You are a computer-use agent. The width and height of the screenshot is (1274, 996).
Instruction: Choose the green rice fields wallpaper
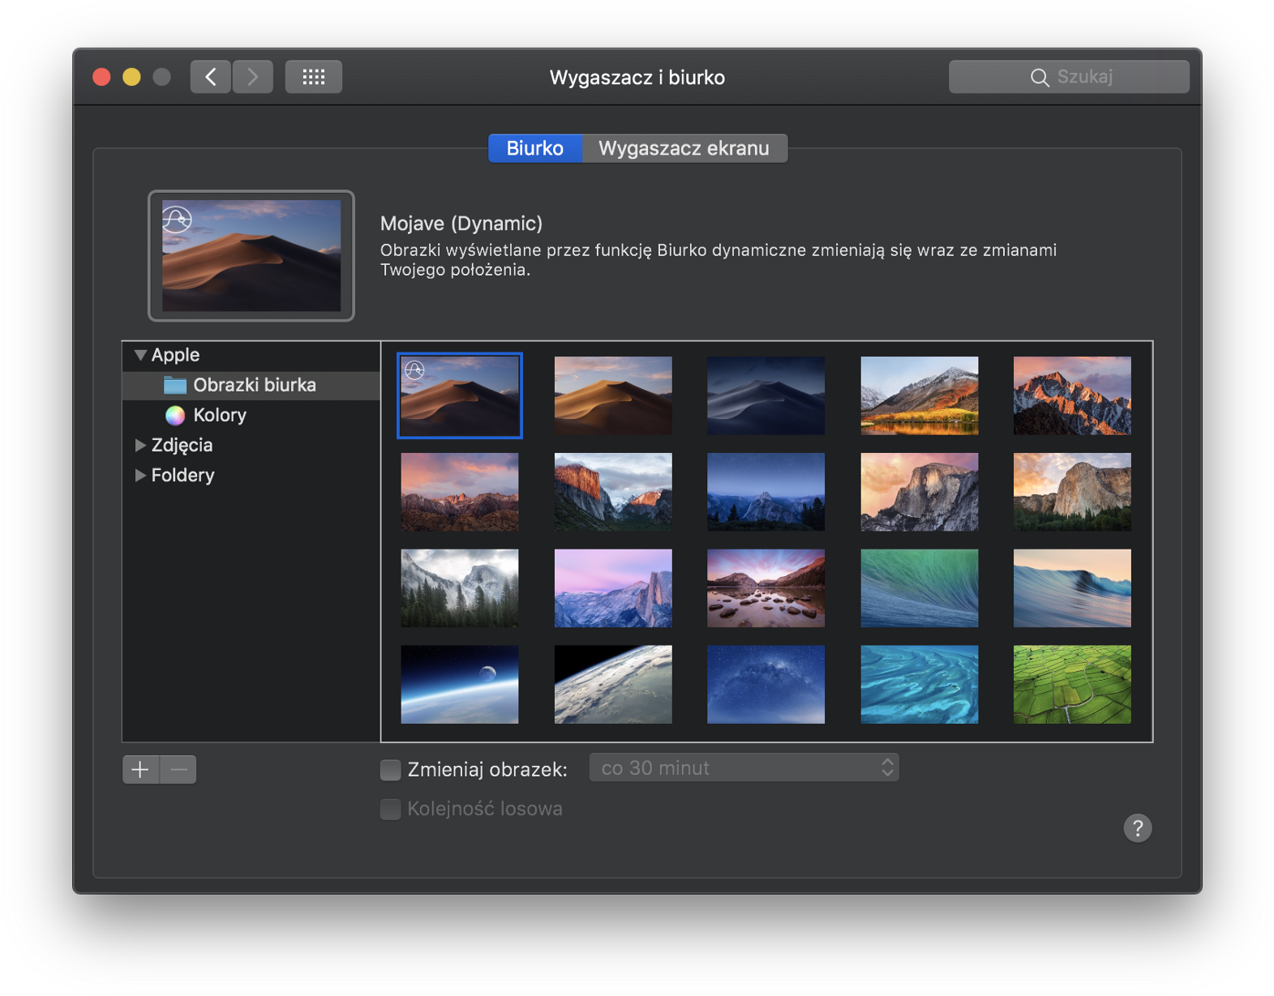pos(1071,684)
